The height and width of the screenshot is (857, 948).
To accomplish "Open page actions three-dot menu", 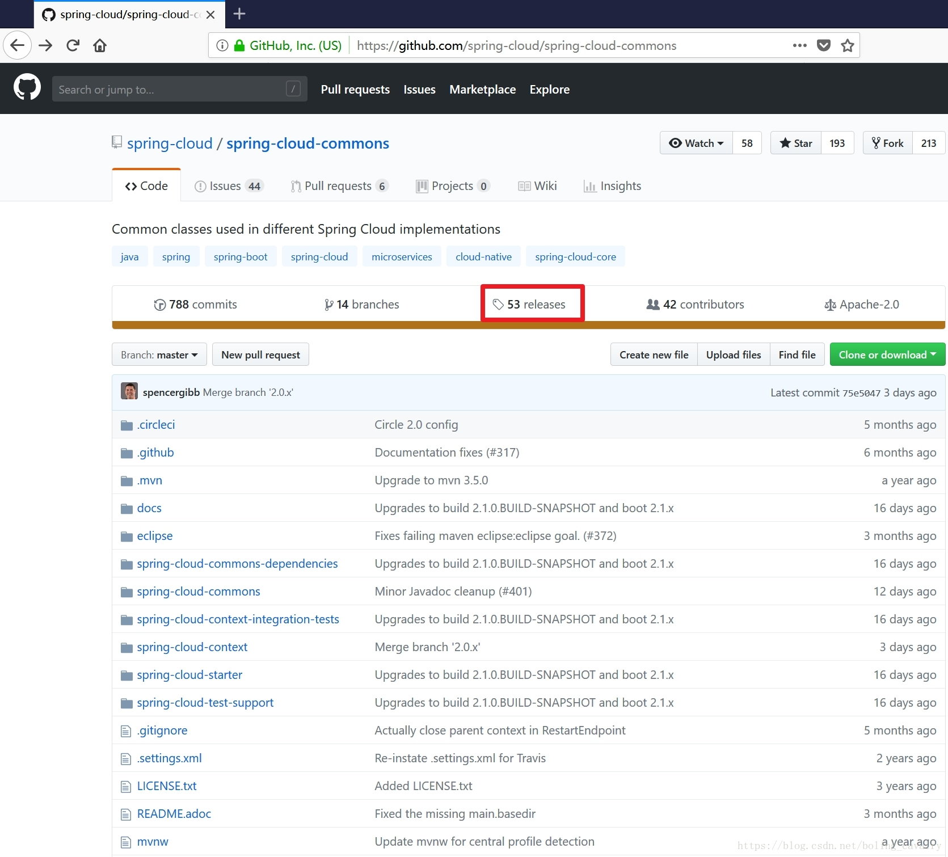I will coord(800,45).
